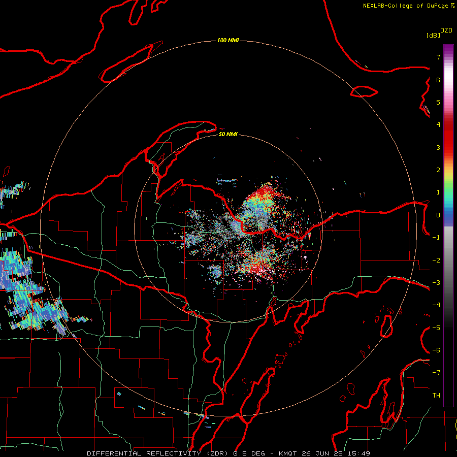Click the 1 value on the color scale
Viewport: 457px width, 457px height.
pyautogui.click(x=438, y=192)
